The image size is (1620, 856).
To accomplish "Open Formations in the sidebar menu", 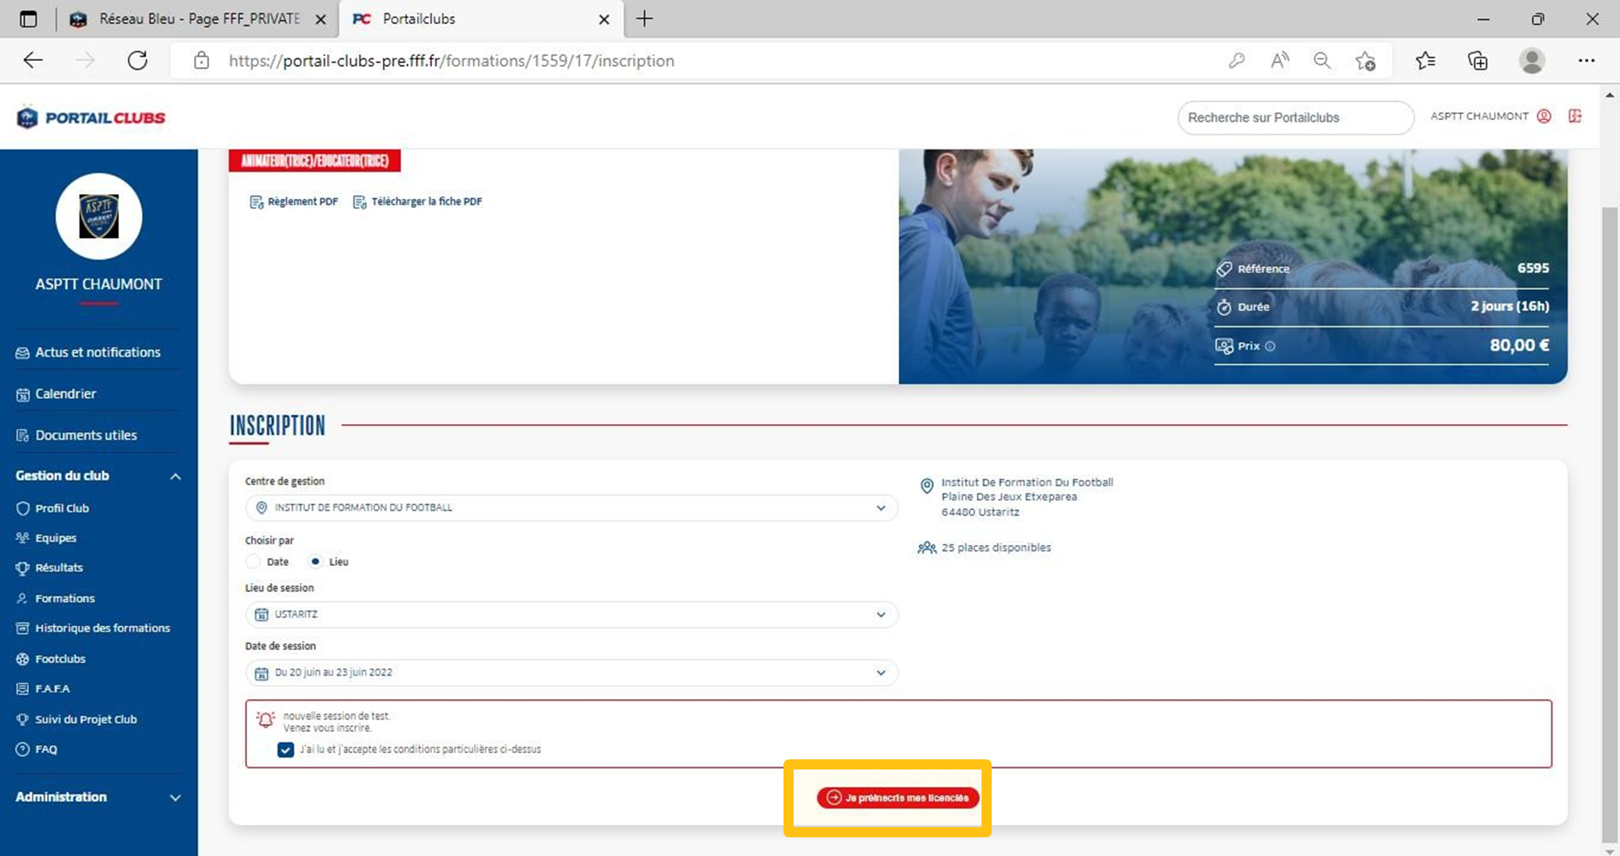I will [x=65, y=598].
